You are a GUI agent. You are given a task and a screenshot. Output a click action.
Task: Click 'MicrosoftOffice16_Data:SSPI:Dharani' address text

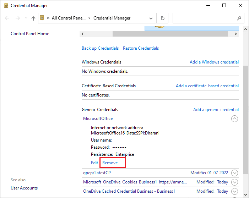[125, 133]
